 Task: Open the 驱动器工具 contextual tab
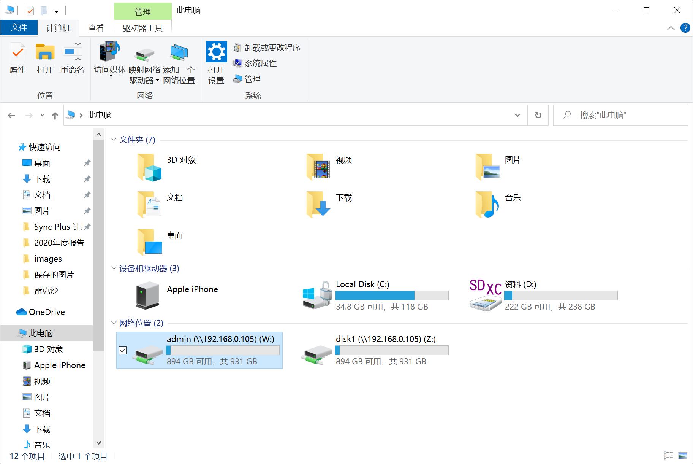143,27
